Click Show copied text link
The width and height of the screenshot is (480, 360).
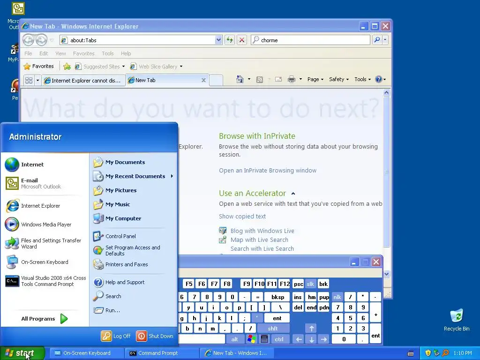pos(242,217)
